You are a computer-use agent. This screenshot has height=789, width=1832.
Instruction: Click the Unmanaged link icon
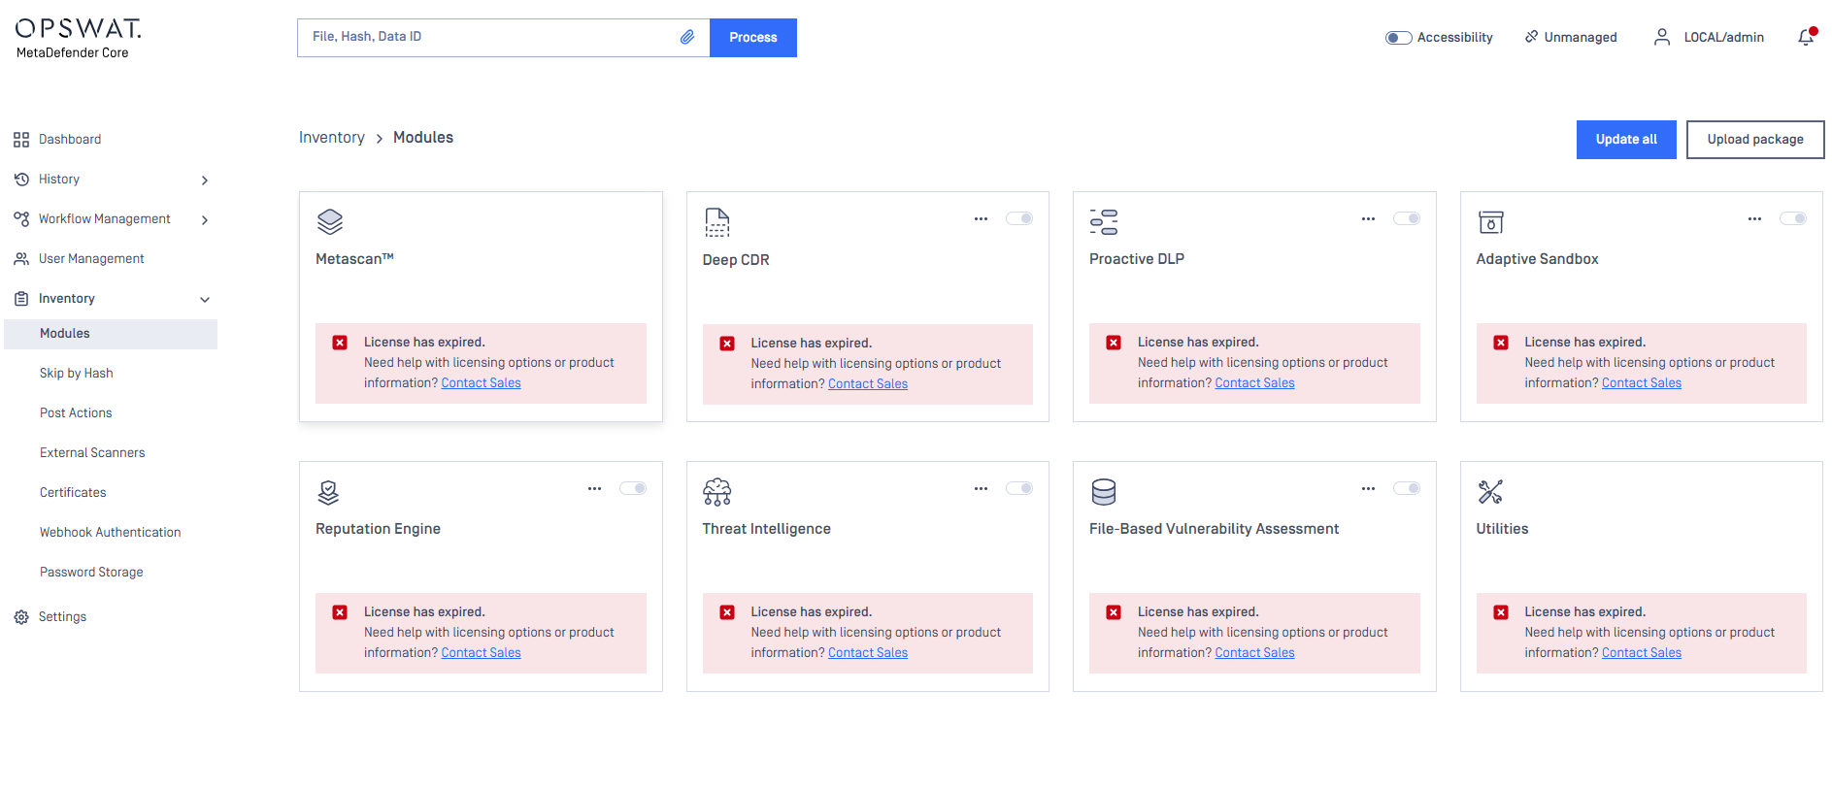coord(1531,37)
